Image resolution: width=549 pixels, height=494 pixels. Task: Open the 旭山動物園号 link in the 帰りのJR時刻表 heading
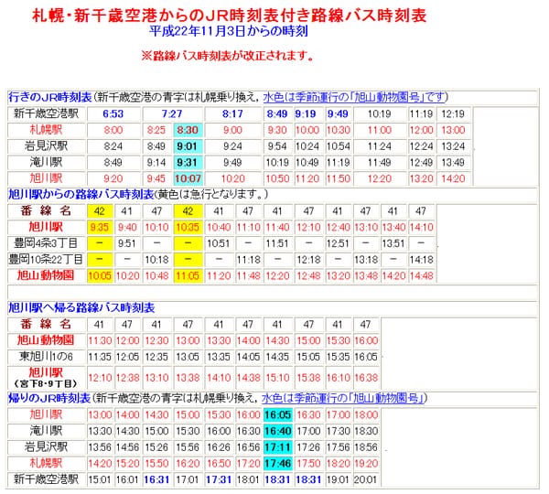point(343,398)
